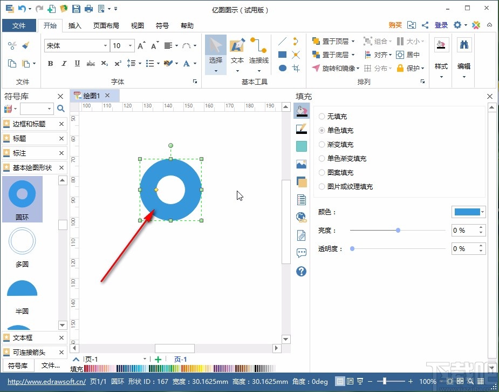
Task: Click the Print icon in quick access toolbar
Action: pos(89,9)
